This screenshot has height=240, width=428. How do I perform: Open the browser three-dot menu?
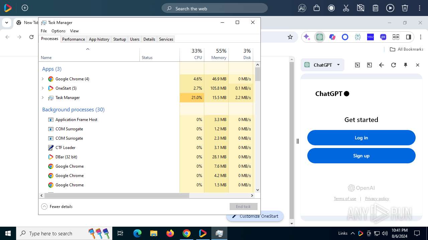[421, 37]
